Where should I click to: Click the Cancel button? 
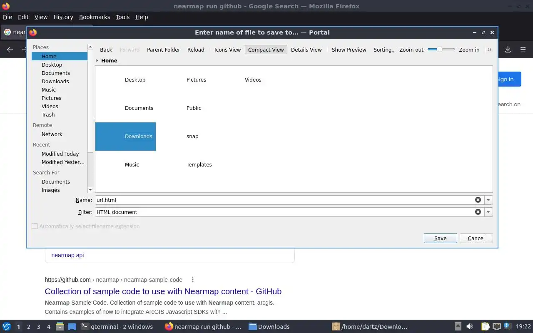[x=476, y=238]
